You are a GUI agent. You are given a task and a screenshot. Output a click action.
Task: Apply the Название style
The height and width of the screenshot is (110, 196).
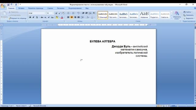point(144,15)
